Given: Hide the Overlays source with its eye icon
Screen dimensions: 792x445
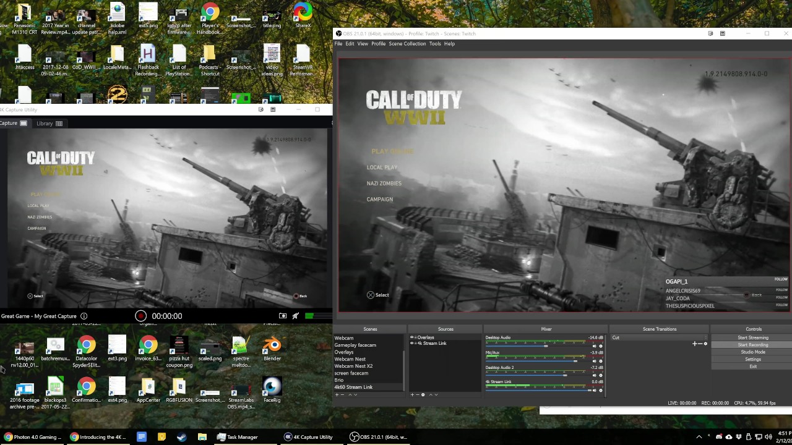Looking at the screenshot, I should click(x=412, y=337).
